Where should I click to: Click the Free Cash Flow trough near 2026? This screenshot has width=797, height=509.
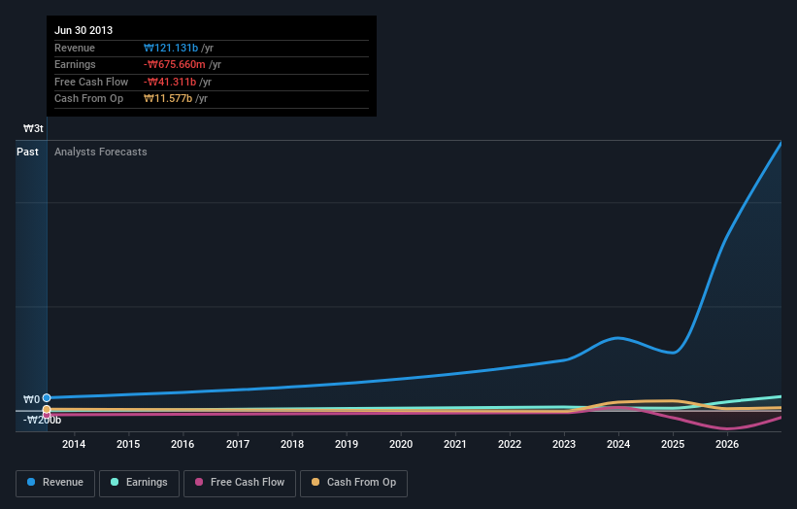tap(726, 428)
